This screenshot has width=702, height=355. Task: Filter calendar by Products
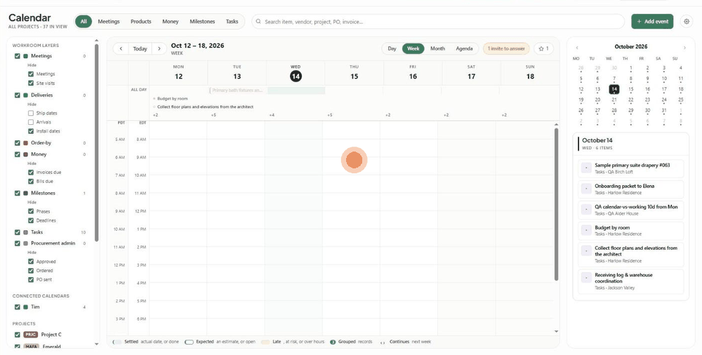[x=140, y=22]
